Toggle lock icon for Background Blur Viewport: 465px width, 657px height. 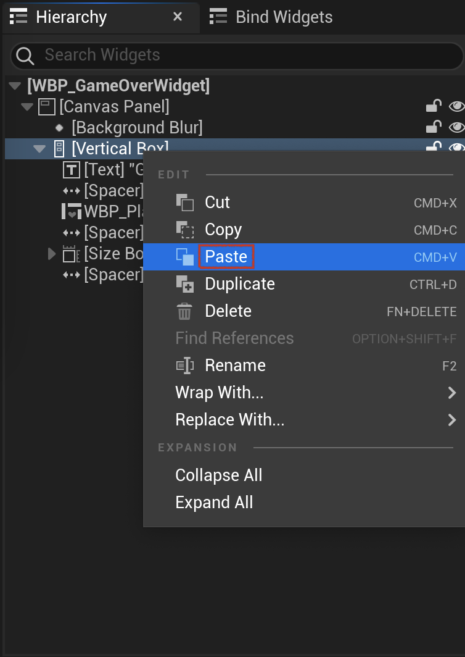(x=434, y=127)
